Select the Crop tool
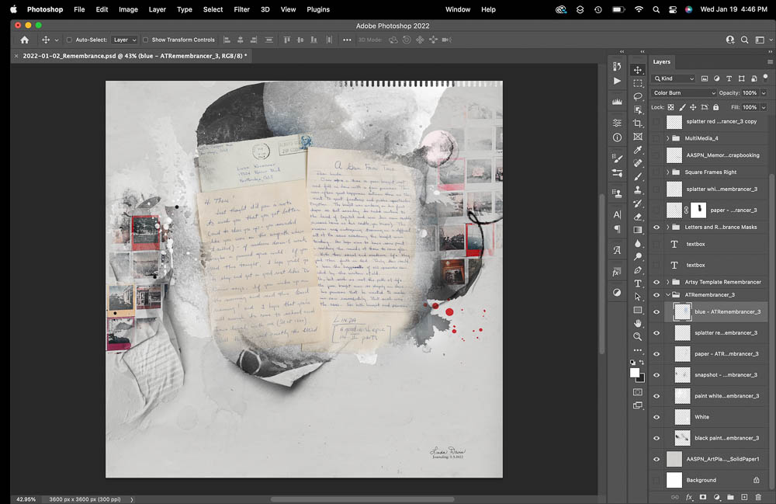 637,123
